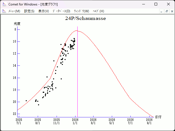Maximize the Comet for Windows window

(156, 4)
